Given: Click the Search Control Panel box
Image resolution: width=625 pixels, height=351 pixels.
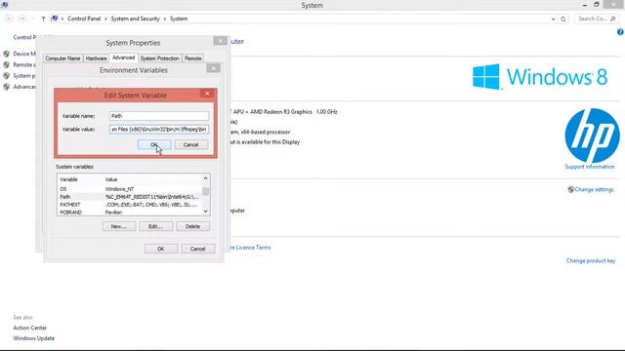Looking at the screenshot, I should [x=596, y=19].
